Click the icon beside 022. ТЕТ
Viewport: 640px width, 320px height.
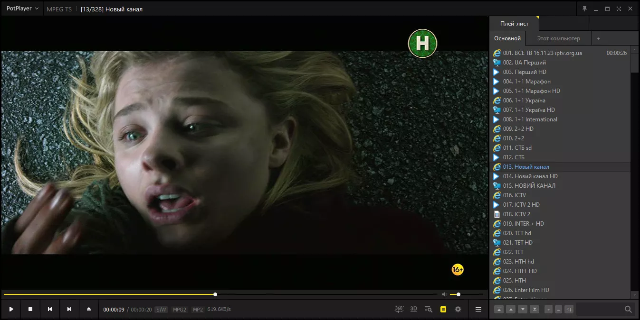click(497, 252)
